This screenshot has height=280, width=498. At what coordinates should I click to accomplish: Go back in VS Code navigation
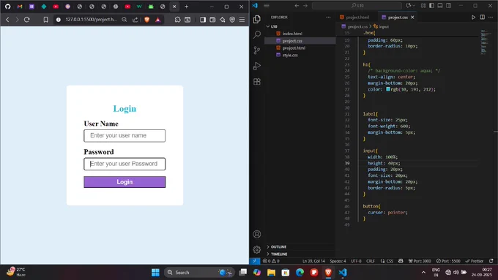pos(297,5)
